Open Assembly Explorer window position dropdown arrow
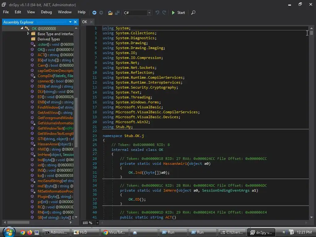 coord(70,22)
